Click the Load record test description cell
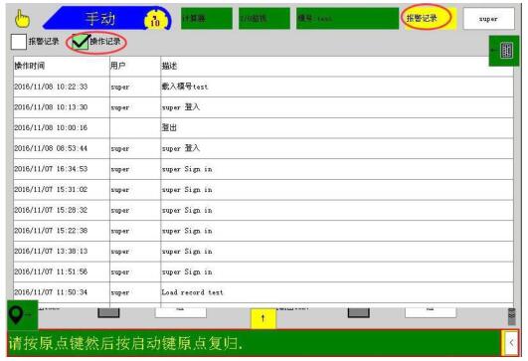 337,292
